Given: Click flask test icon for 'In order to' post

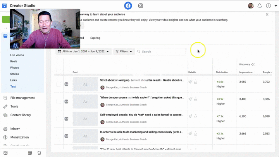Looking at the screenshot, I should tap(196, 133).
